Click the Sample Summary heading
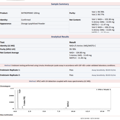Image resolution: width=120 pixels, height=120 pixels. tap(60, 4)
